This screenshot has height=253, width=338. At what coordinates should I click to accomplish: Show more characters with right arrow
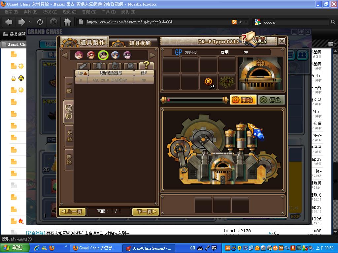point(152,55)
